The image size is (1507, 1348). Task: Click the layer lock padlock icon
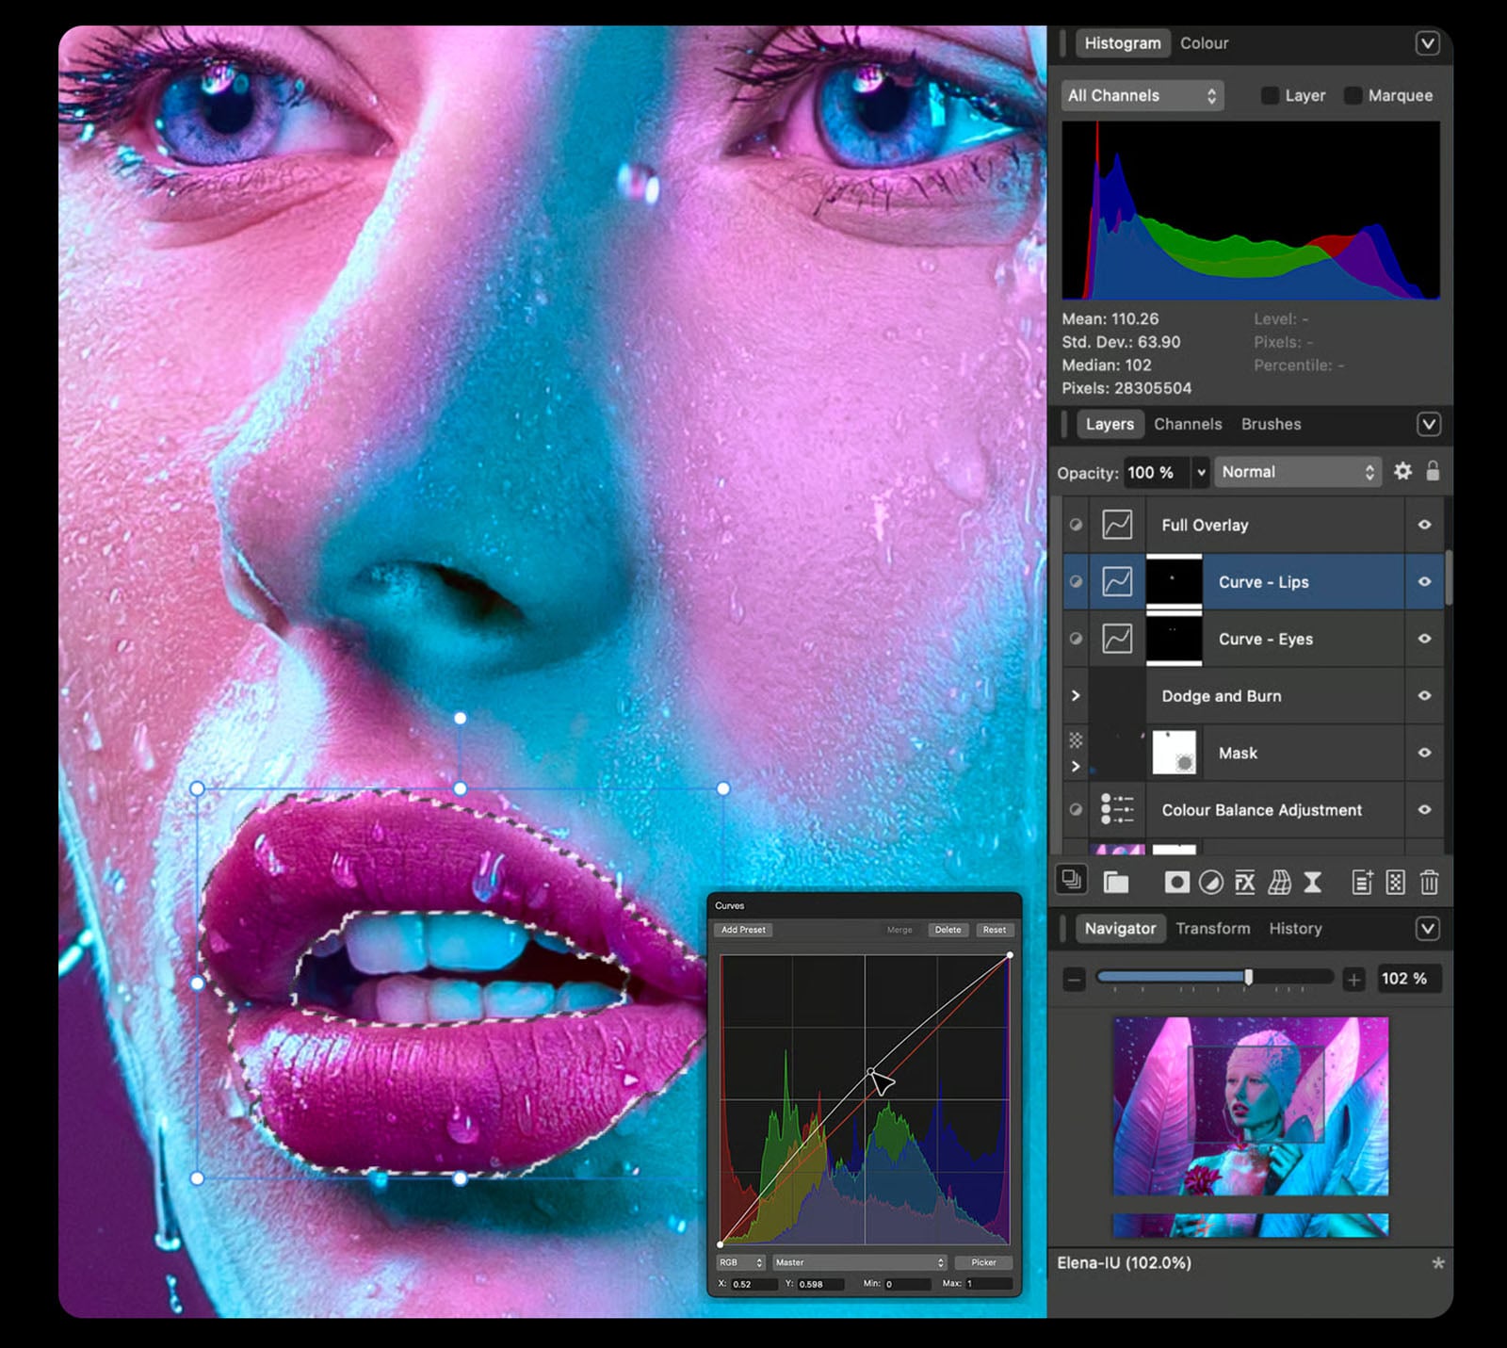click(x=1433, y=471)
